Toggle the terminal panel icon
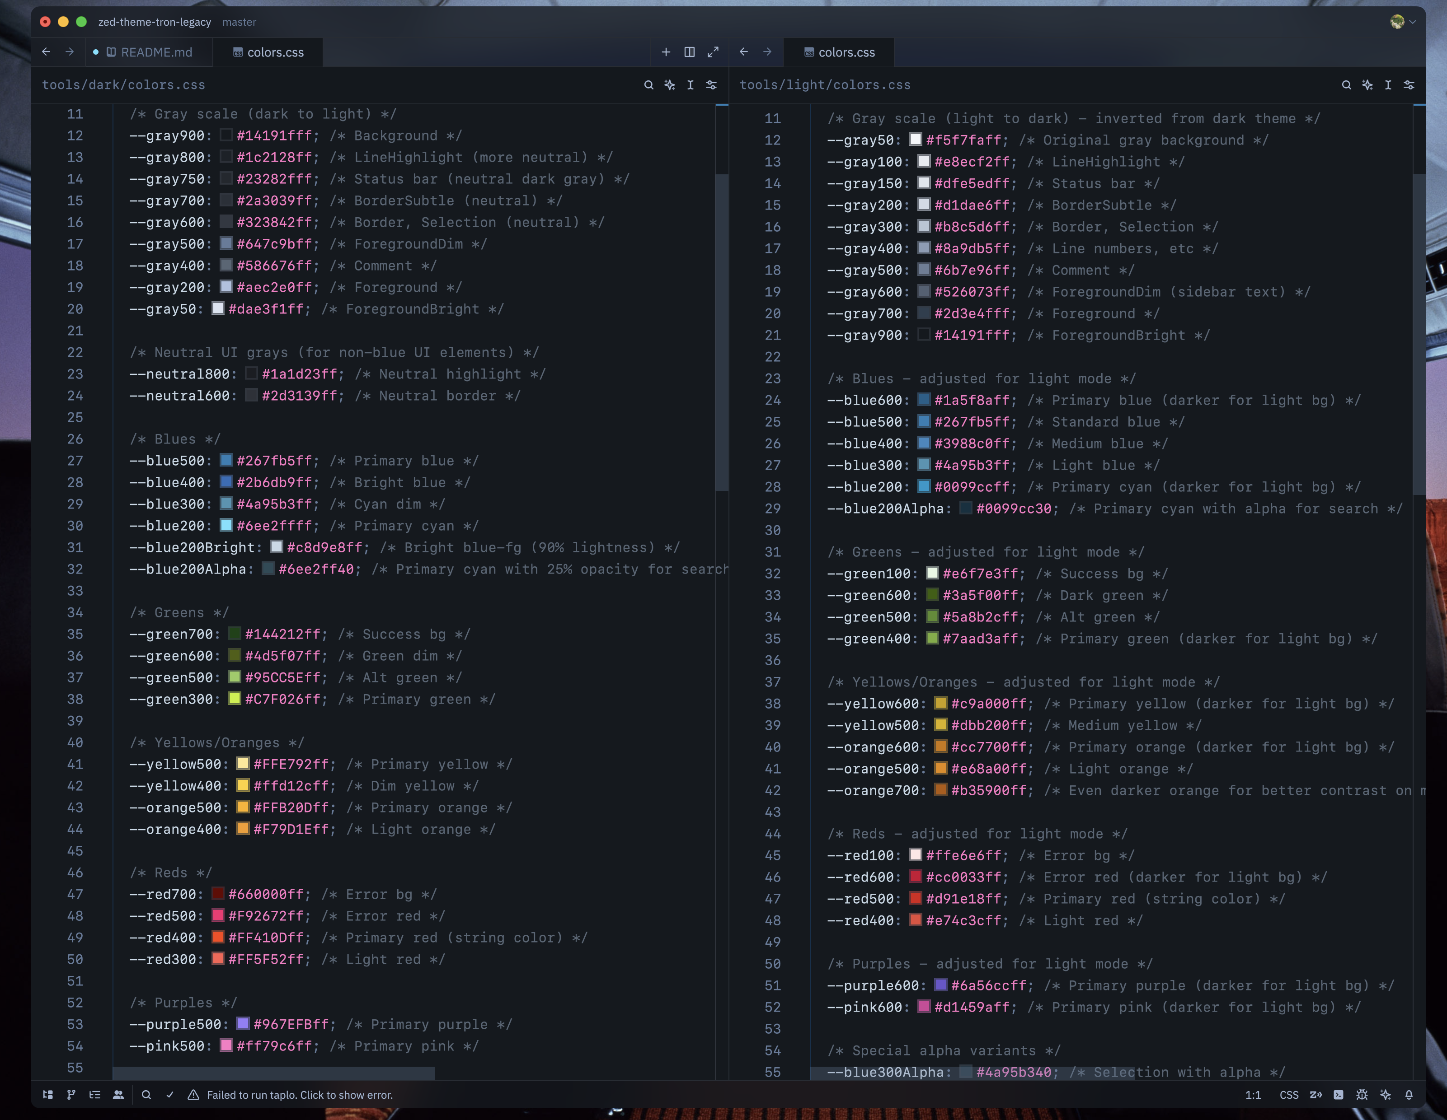Image resolution: width=1447 pixels, height=1120 pixels. 1339,1095
